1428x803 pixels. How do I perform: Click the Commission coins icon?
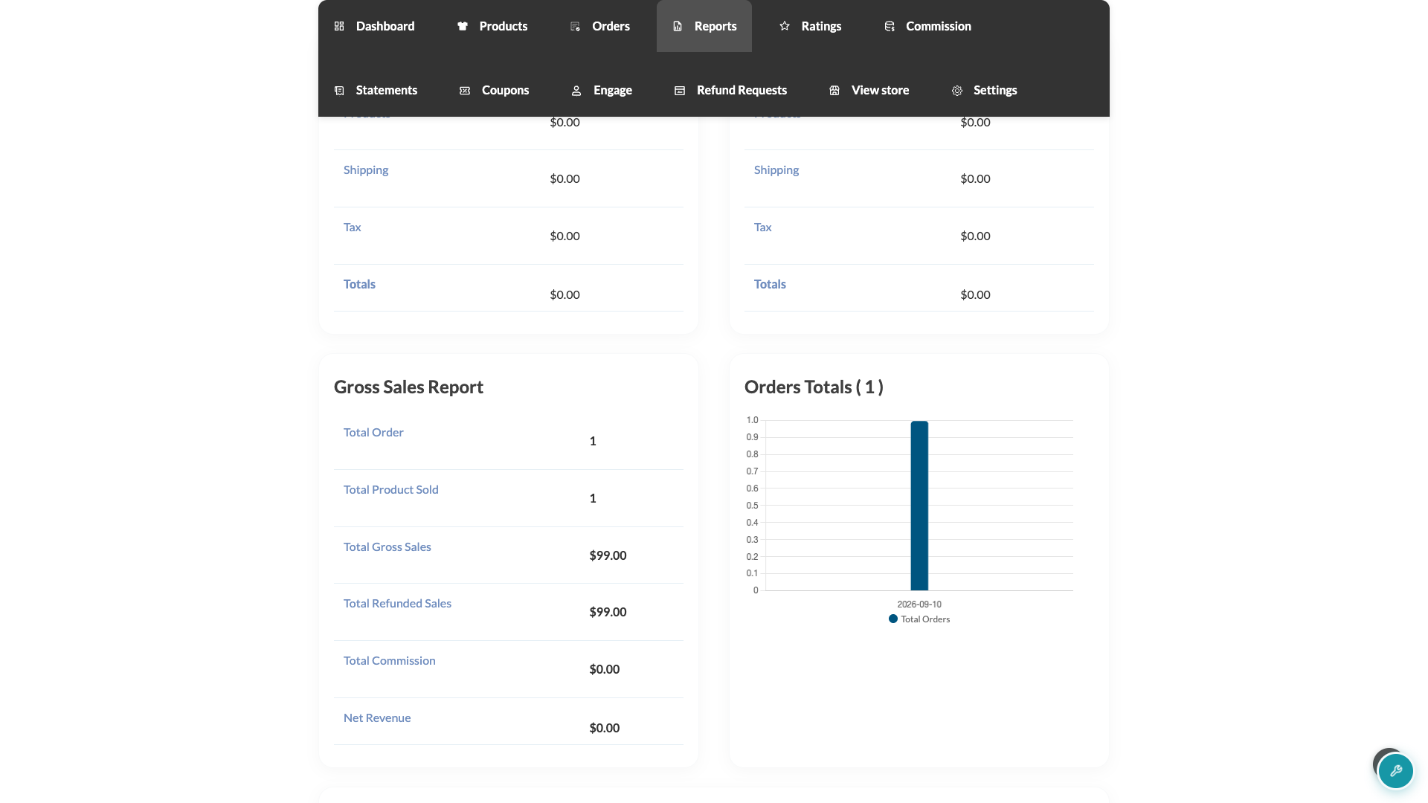(890, 26)
